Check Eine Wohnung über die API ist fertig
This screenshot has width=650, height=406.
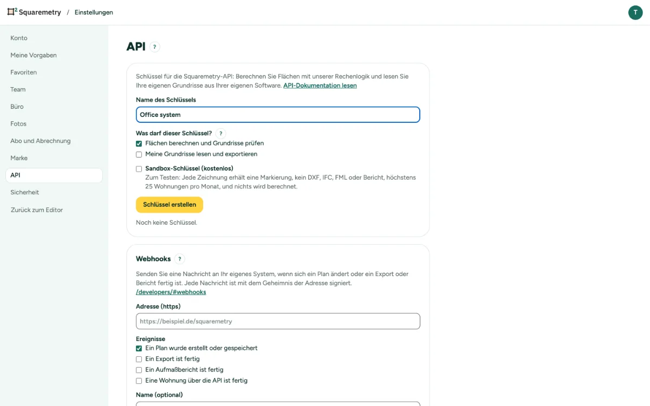(x=139, y=381)
